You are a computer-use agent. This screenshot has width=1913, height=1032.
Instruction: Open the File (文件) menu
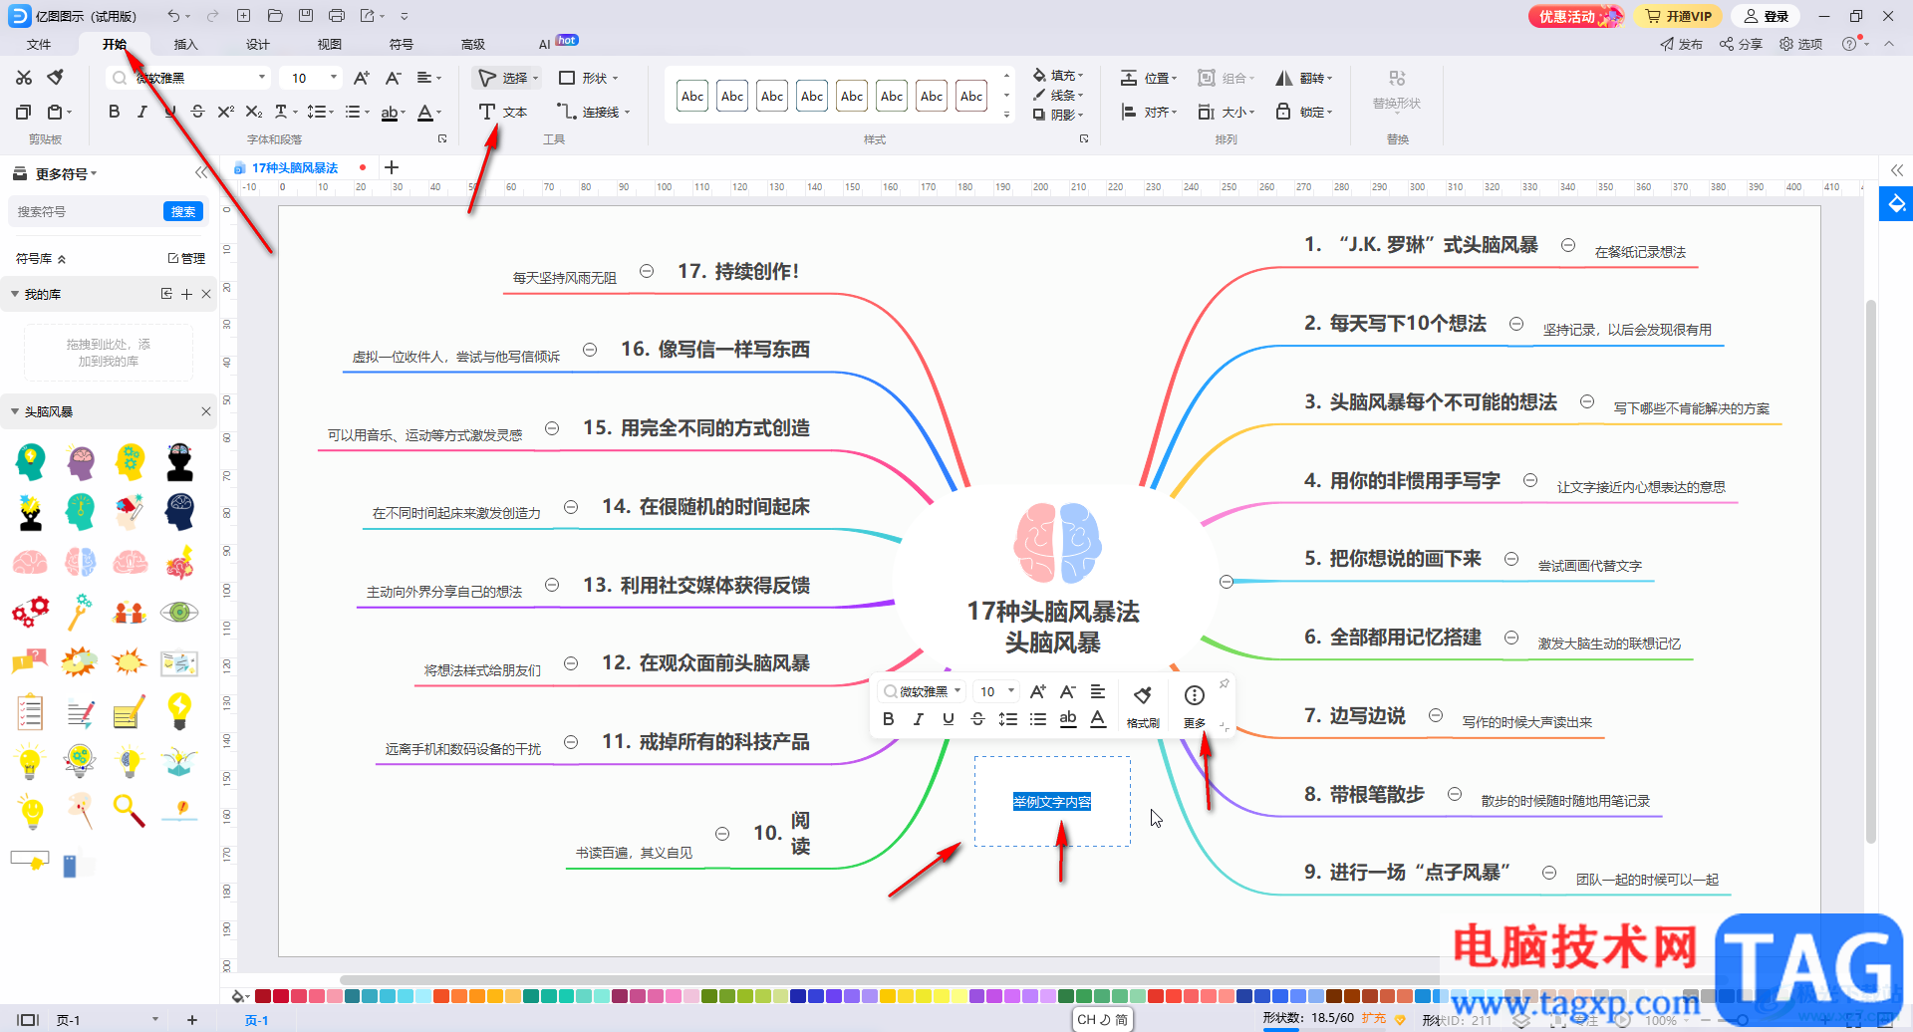coord(39,44)
